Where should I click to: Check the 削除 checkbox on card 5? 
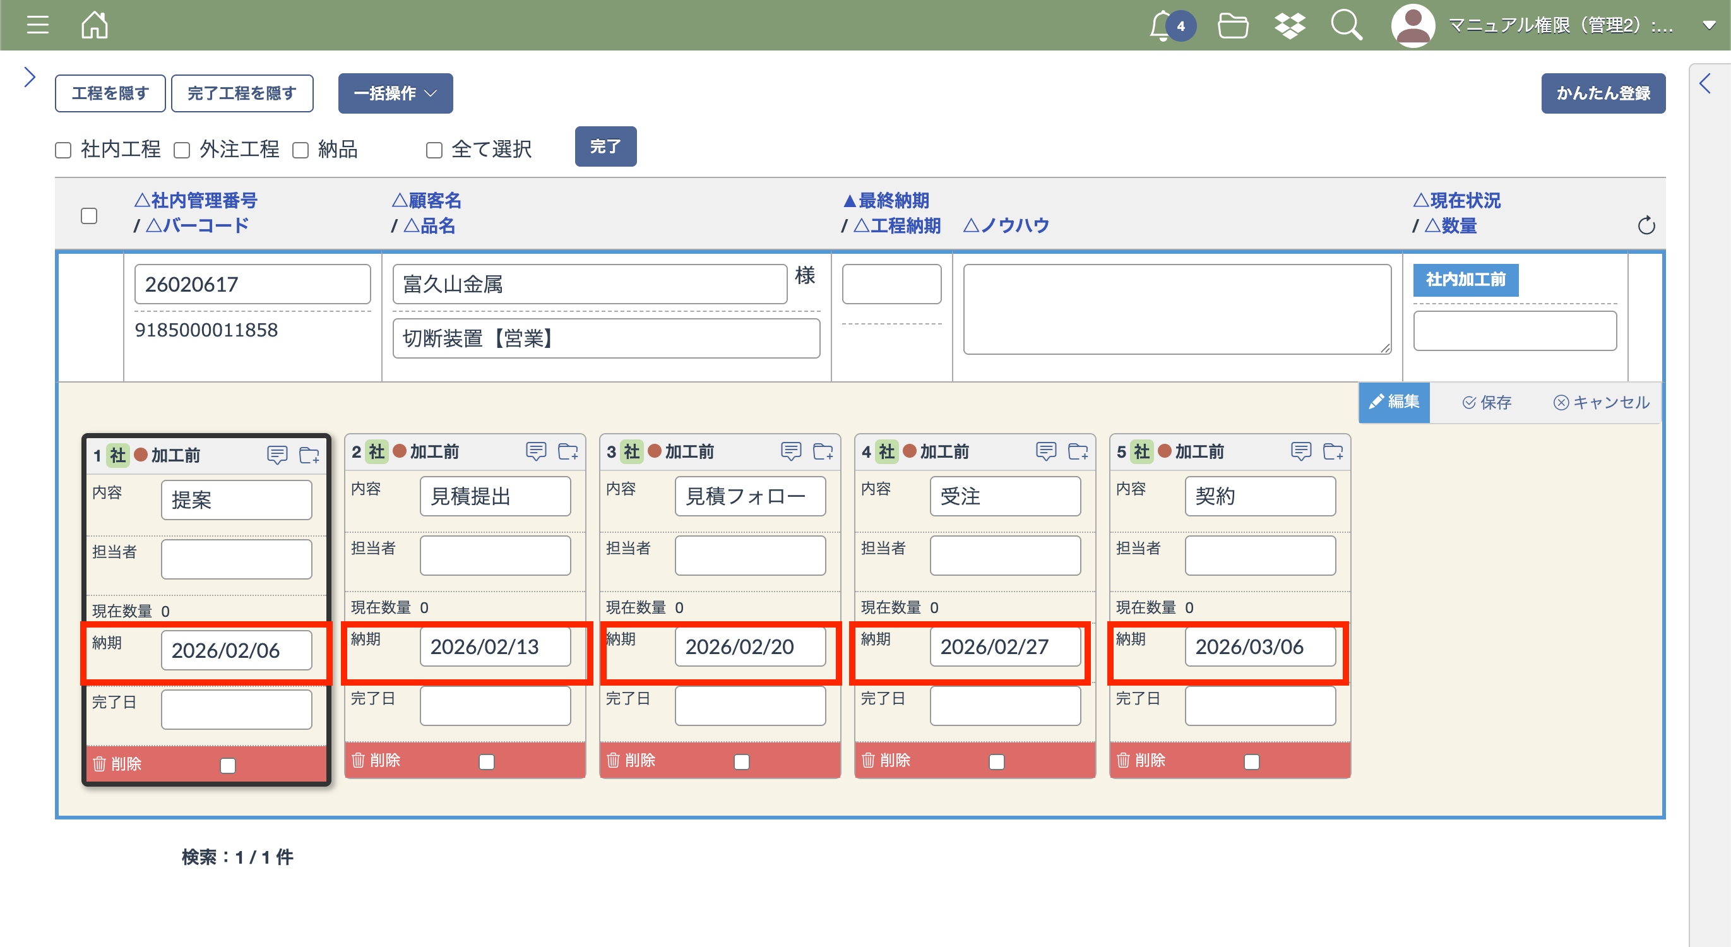1251,761
